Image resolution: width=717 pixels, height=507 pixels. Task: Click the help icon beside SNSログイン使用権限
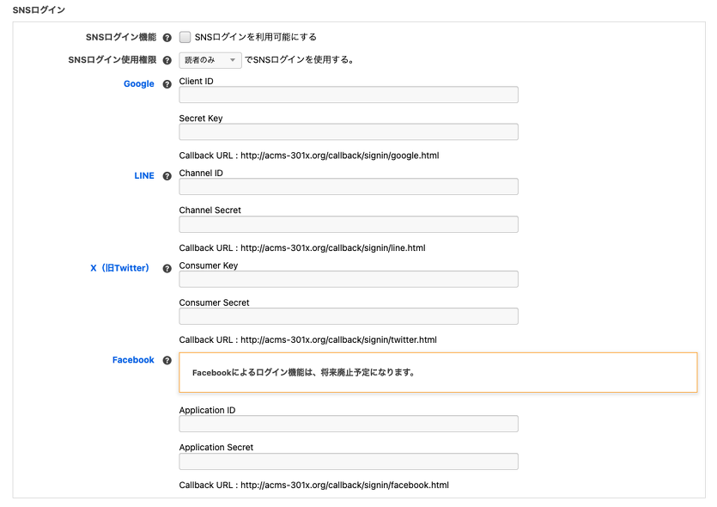[167, 60]
